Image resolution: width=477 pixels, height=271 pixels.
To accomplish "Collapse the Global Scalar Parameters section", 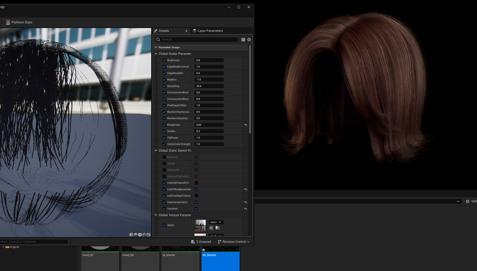I will [156, 54].
